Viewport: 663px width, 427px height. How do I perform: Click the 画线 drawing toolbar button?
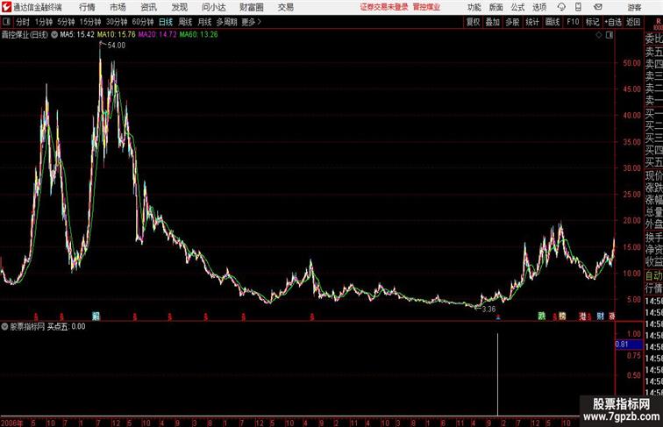click(552, 22)
